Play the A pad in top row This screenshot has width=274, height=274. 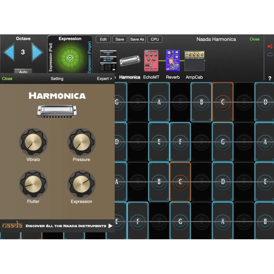point(159,102)
